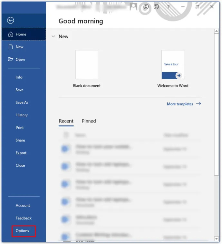222x244 pixels.
Task: Choose Save As from the sidebar
Action: [24, 102]
